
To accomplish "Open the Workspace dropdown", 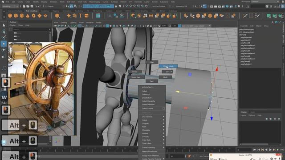I will coord(265,2).
